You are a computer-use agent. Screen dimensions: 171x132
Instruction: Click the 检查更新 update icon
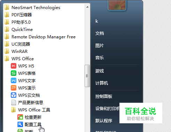click(20, 117)
